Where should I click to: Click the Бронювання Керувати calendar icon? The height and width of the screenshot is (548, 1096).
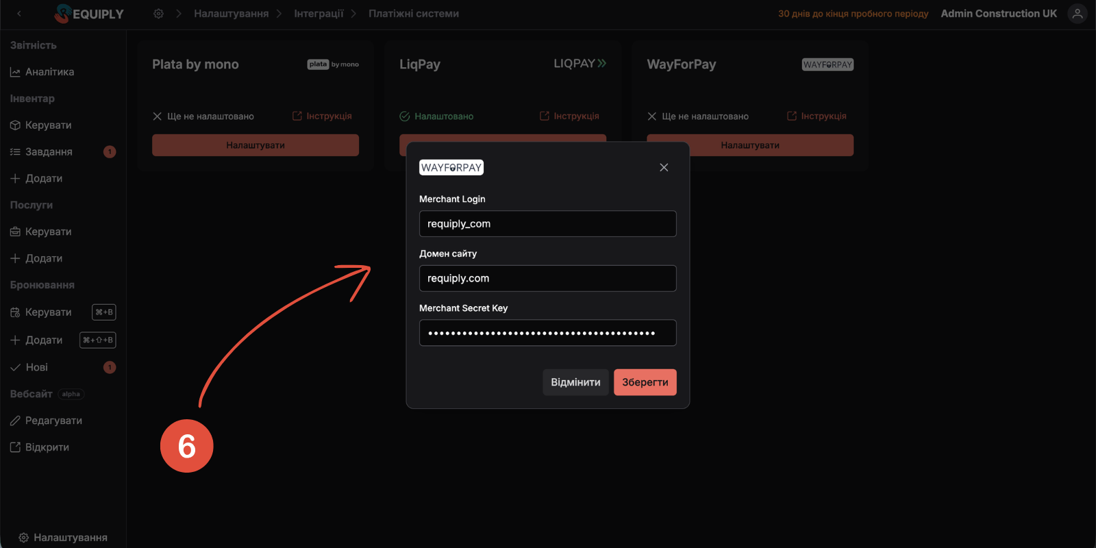(x=15, y=312)
